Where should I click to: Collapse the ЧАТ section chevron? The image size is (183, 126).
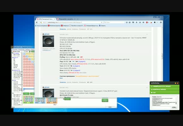[x=177, y=93]
